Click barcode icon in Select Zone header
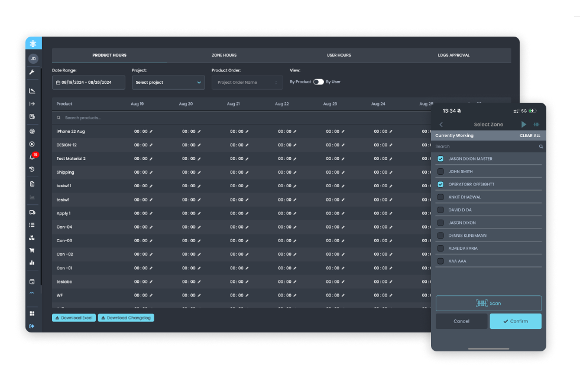This screenshot has width=580, height=385. [x=536, y=125]
